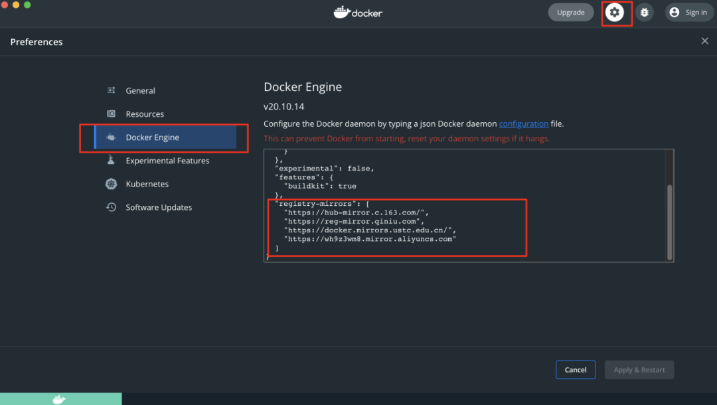
Task: Click the General sliders icon
Action: coord(112,91)
